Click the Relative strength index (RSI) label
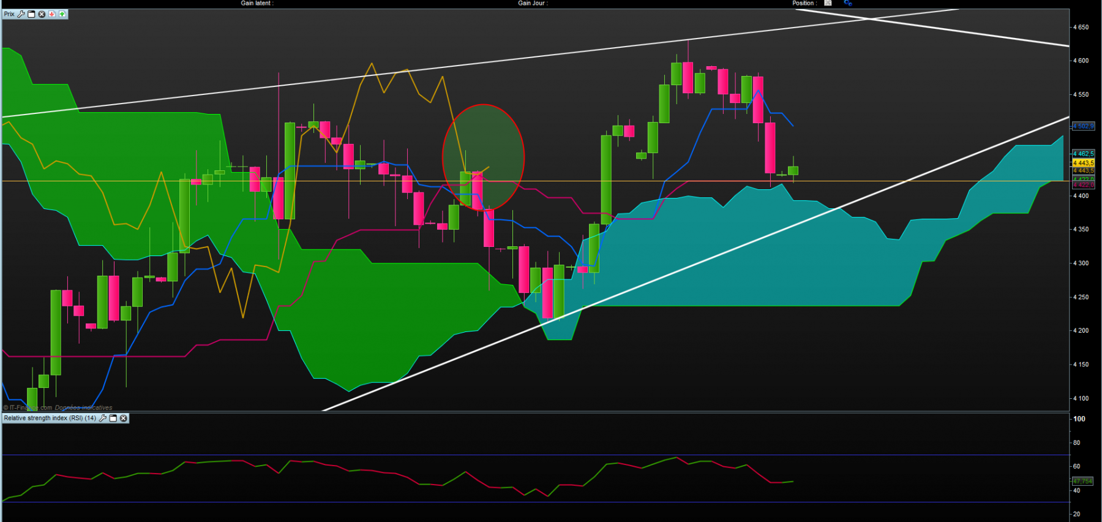This screenshot has width=1102, height=522. point(50,418)
